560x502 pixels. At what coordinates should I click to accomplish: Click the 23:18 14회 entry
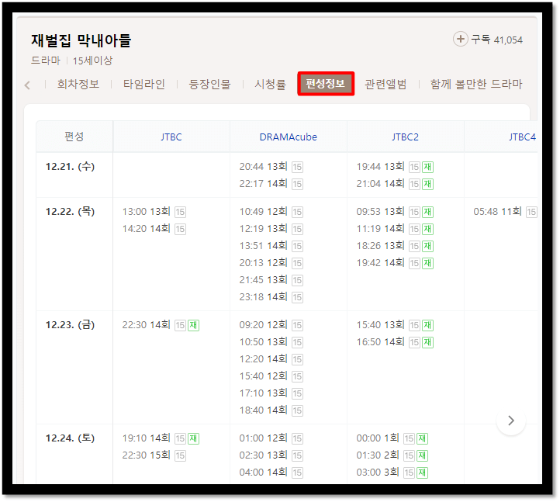click(271, 297)
